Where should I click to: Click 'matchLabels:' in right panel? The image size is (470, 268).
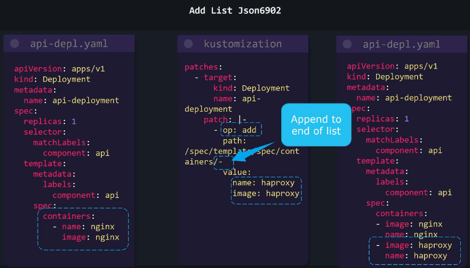tap(394, 140)
